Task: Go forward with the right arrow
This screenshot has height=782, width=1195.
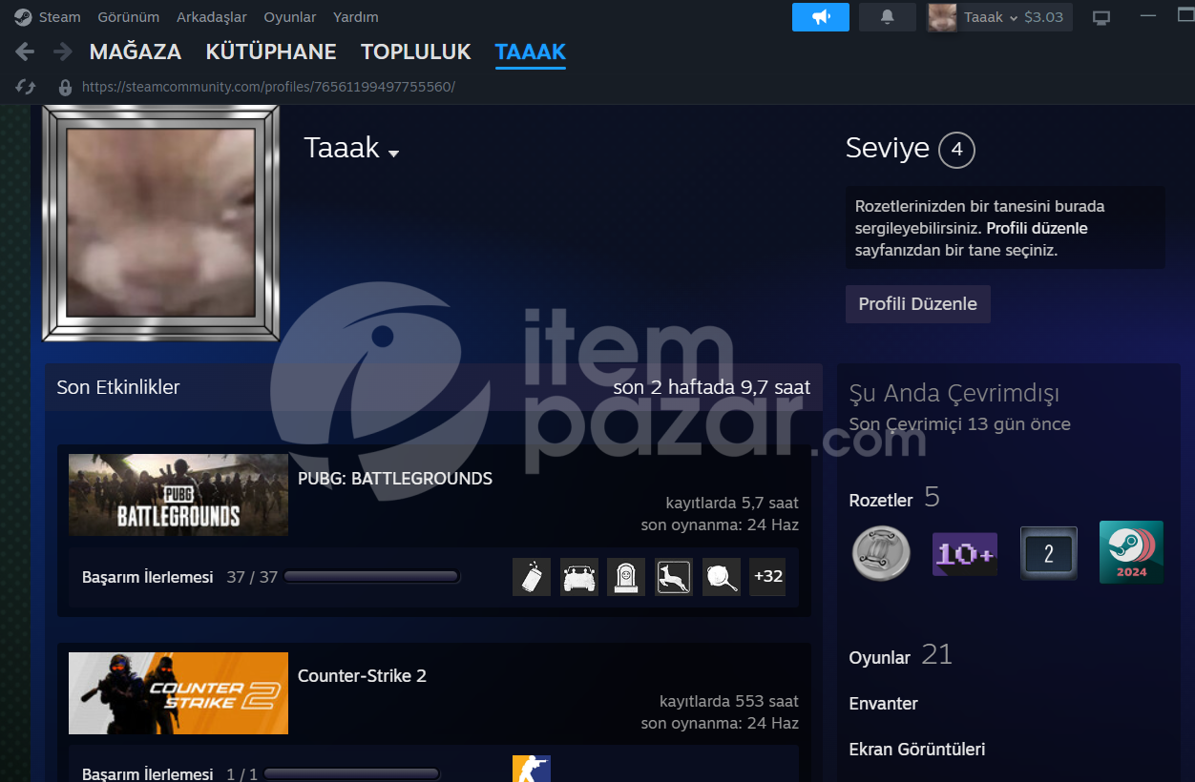Action: coord(62,51)
